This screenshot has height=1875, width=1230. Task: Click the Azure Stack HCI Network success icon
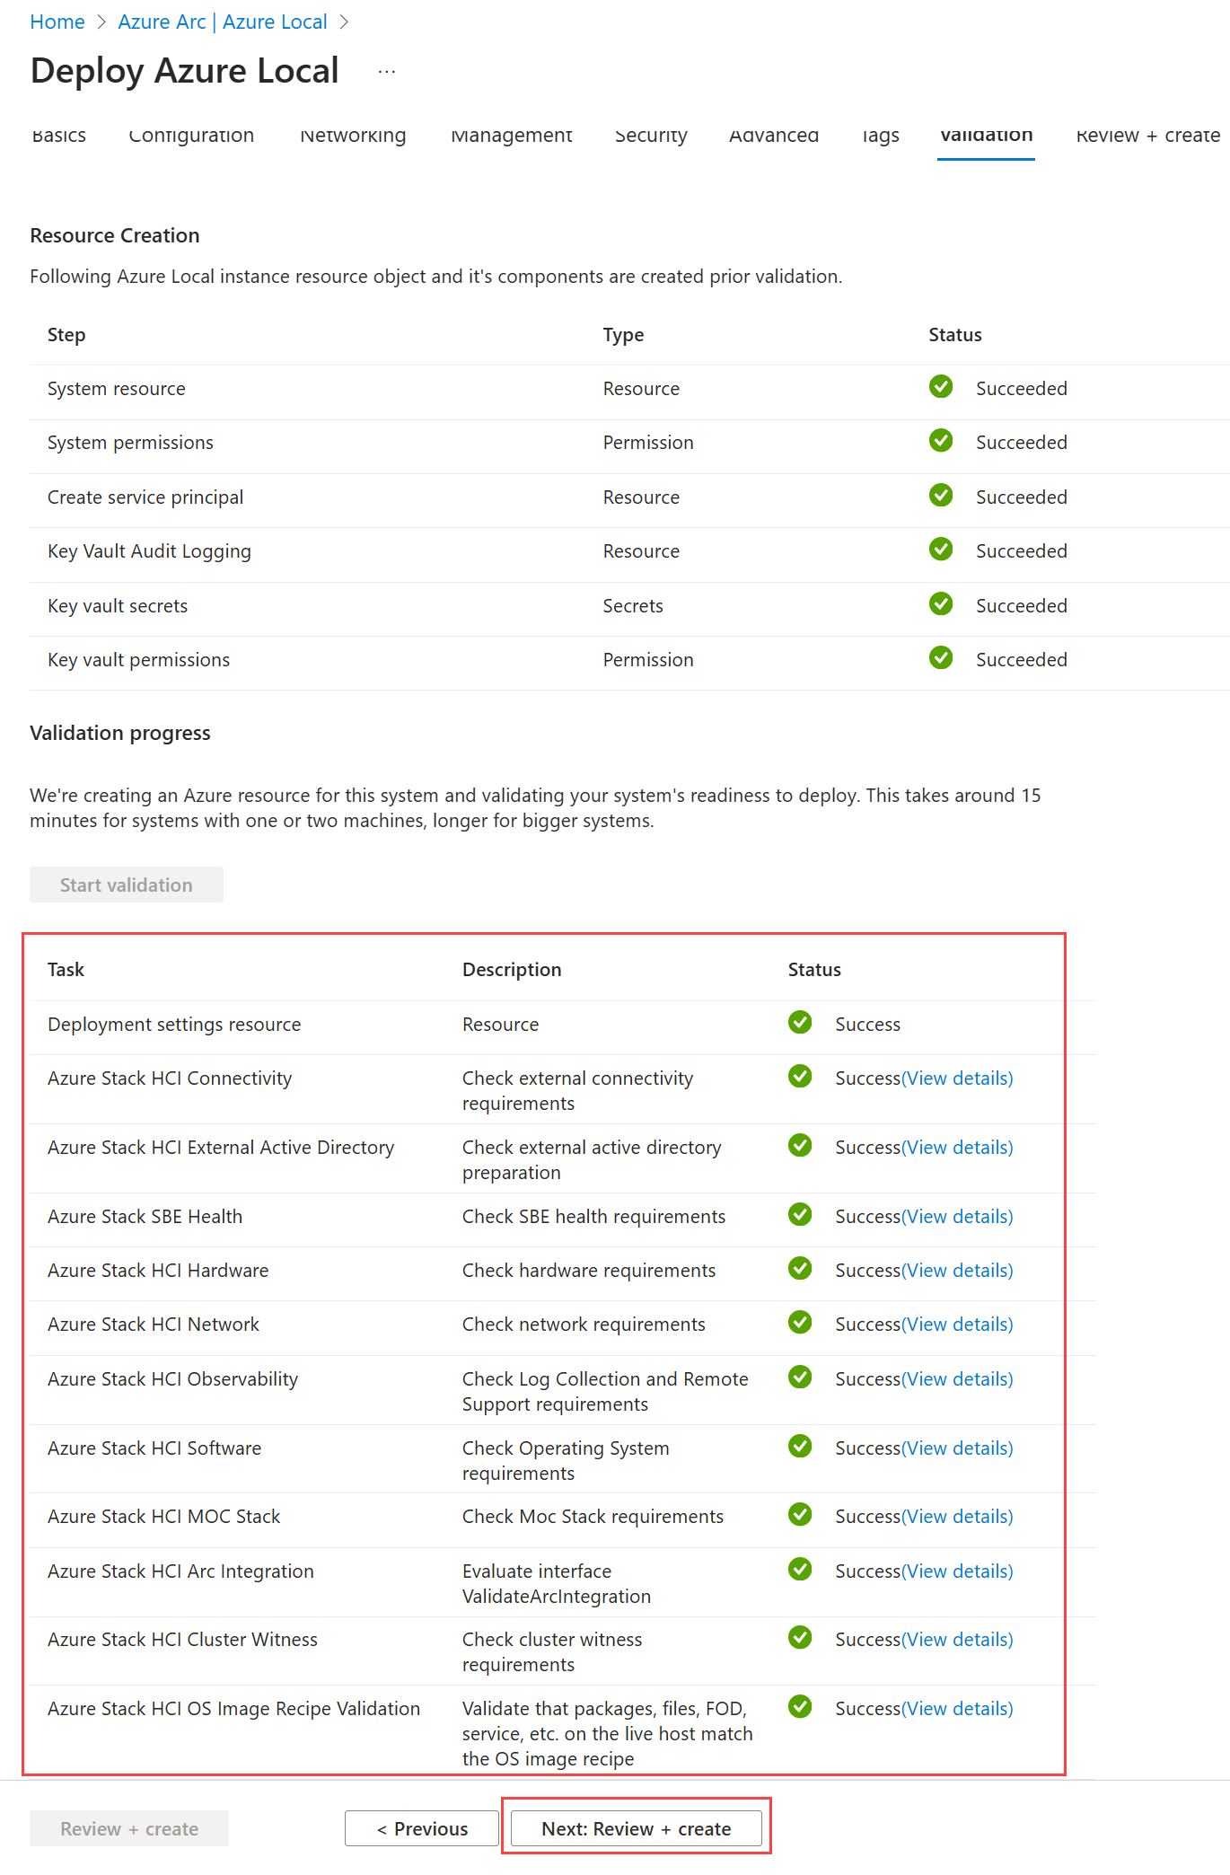pyautogui.click(x=799, y=1323)
